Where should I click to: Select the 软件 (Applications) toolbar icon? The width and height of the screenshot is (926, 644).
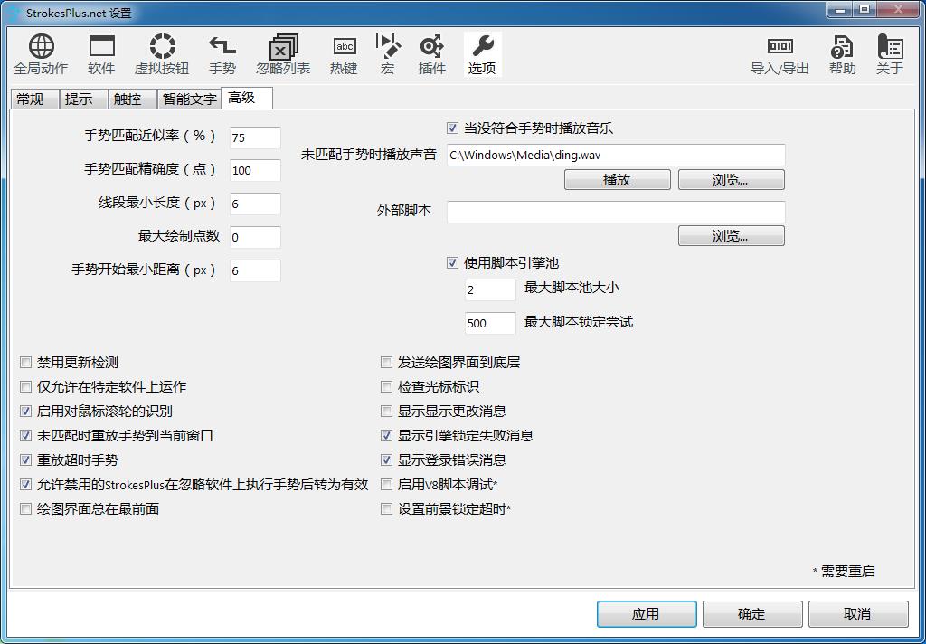click(101, 52)
